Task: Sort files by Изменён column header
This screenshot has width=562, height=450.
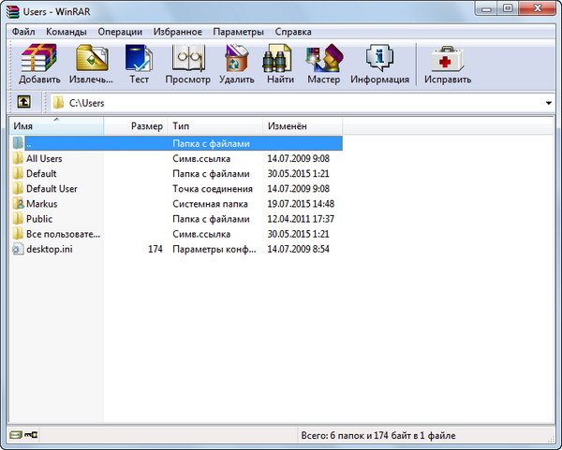Action: pyautogui.click(x=302, y=125)
